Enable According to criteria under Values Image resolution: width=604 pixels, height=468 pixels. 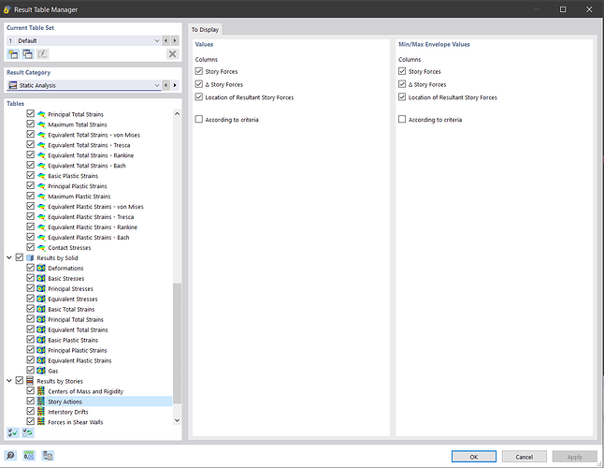tap(199, 120)
